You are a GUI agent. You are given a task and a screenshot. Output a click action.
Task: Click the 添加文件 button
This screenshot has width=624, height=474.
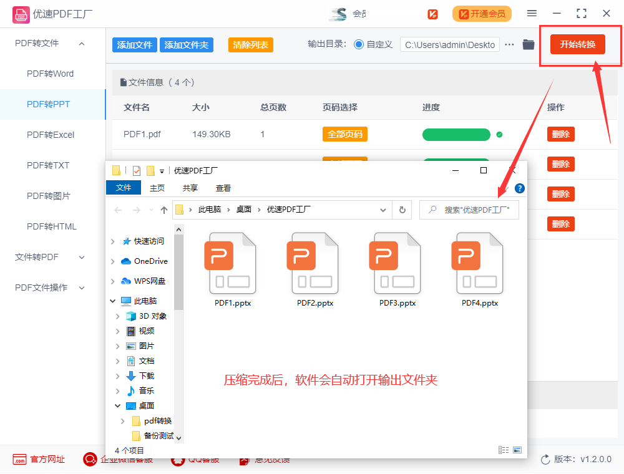(x=135, y=45)
